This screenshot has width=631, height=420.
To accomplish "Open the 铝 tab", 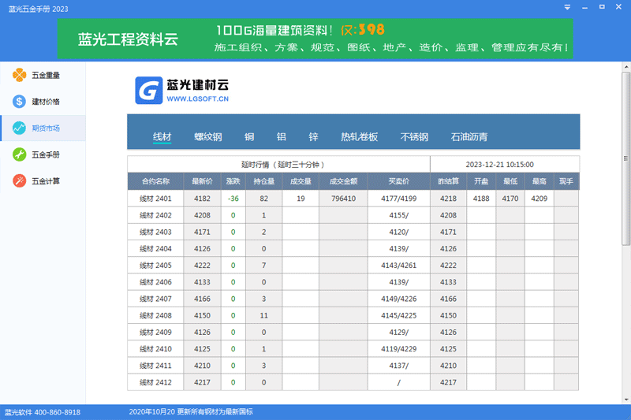I will click(281, 137).
